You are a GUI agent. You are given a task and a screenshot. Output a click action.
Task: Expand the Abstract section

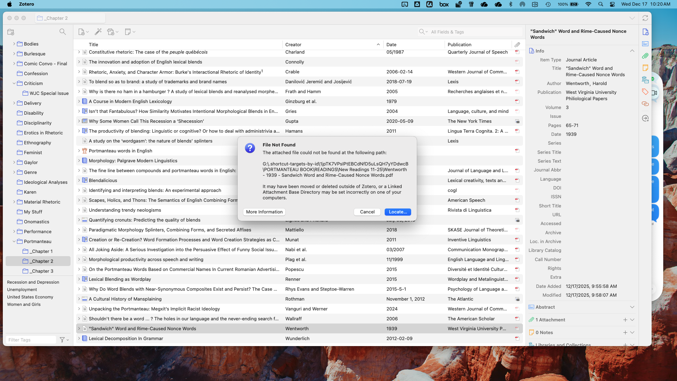(632, 307)
